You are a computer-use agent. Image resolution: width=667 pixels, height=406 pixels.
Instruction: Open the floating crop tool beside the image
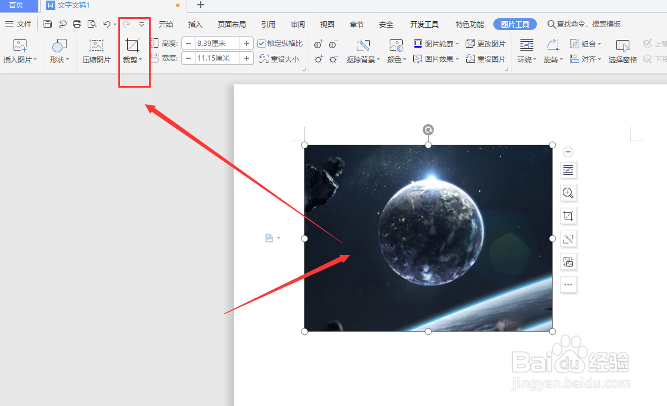click(x=568, y=215)
